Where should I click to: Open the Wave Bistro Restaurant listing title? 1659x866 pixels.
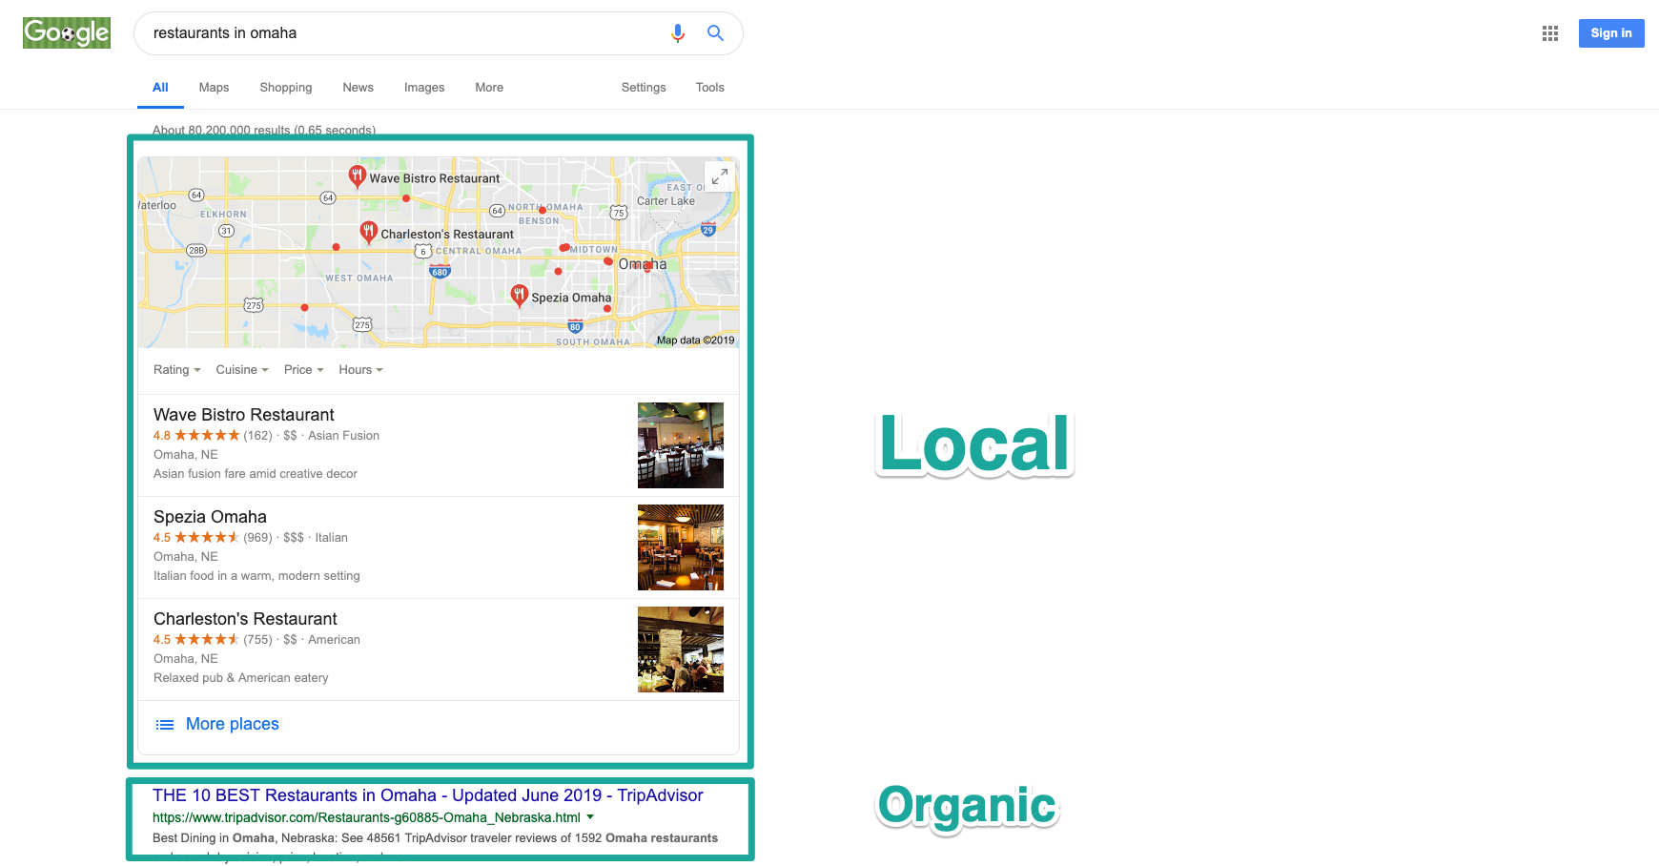point(244,415)
